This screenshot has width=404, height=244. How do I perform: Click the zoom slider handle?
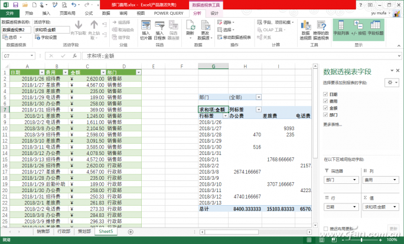[361, 240]
